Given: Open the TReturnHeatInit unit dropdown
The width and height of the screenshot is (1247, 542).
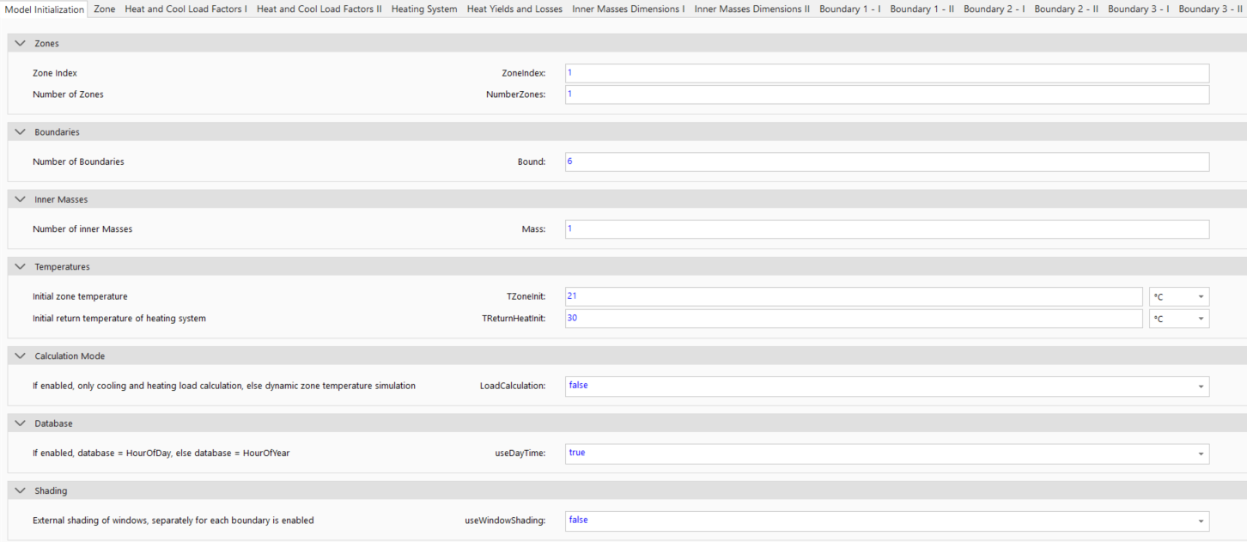Looking at the screenshot, I should [x=1179, y=319].
